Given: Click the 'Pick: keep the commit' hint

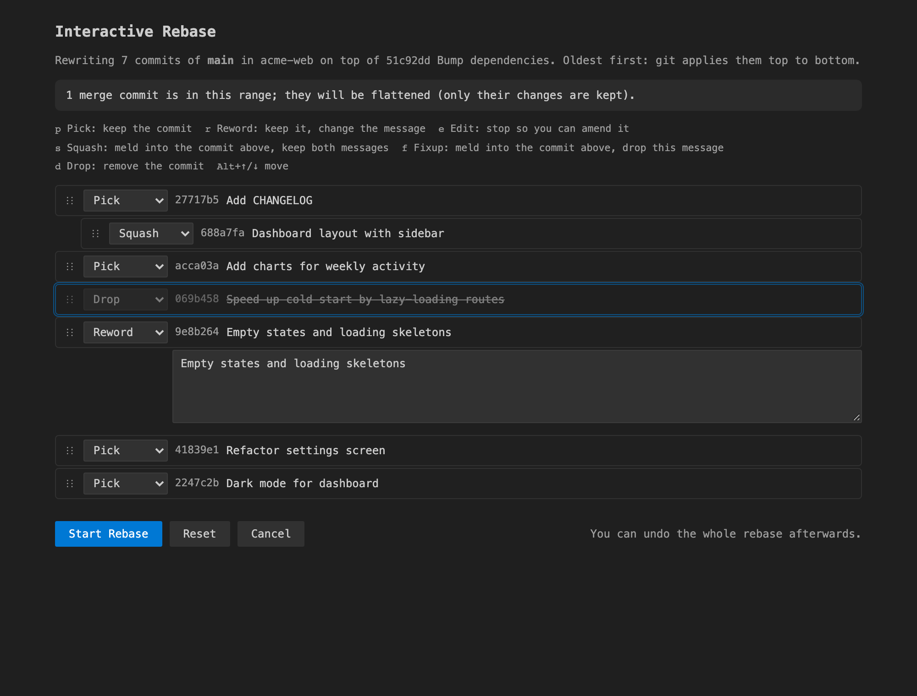Looking at the screenshot, I should pos(124,129).
